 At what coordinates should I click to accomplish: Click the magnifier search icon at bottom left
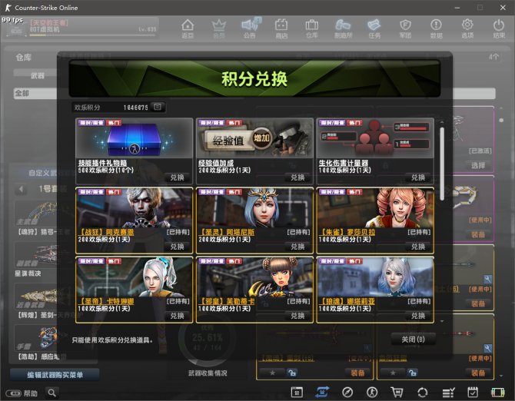tap(52, 393)
